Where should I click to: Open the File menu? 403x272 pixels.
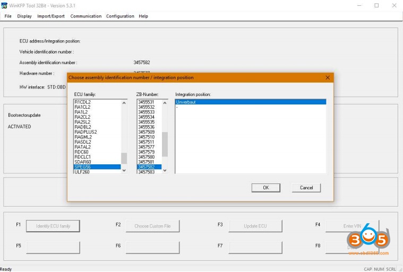pyautogui.click(x=8, y=16)
